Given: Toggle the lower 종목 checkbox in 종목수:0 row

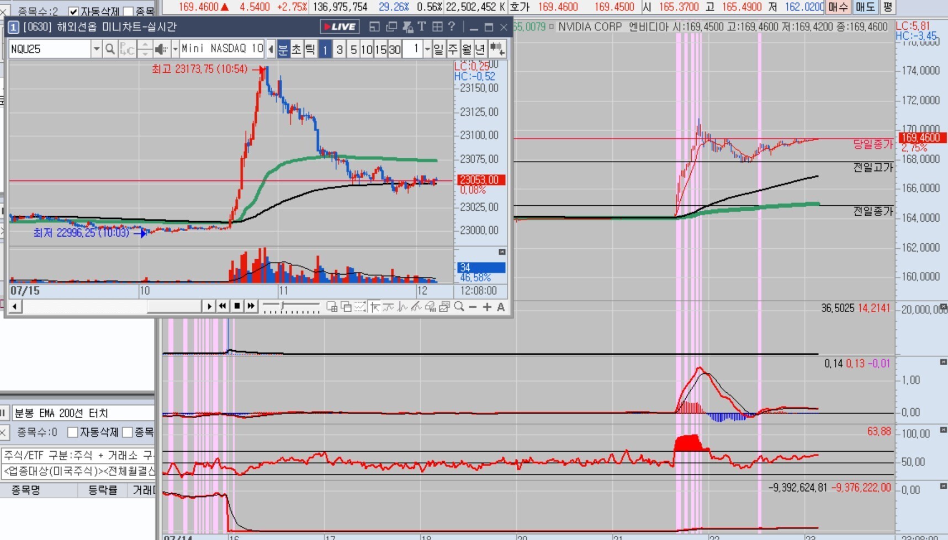Looking at the screenshot, I should coord(128,432).
